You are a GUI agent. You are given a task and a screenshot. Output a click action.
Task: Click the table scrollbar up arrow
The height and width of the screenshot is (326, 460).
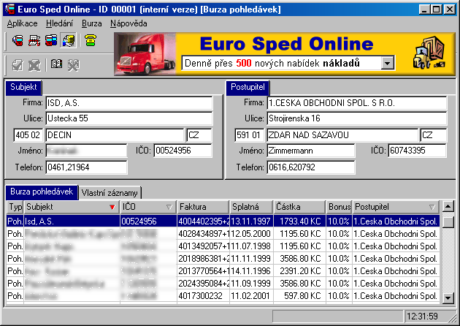tap(448, 206)
